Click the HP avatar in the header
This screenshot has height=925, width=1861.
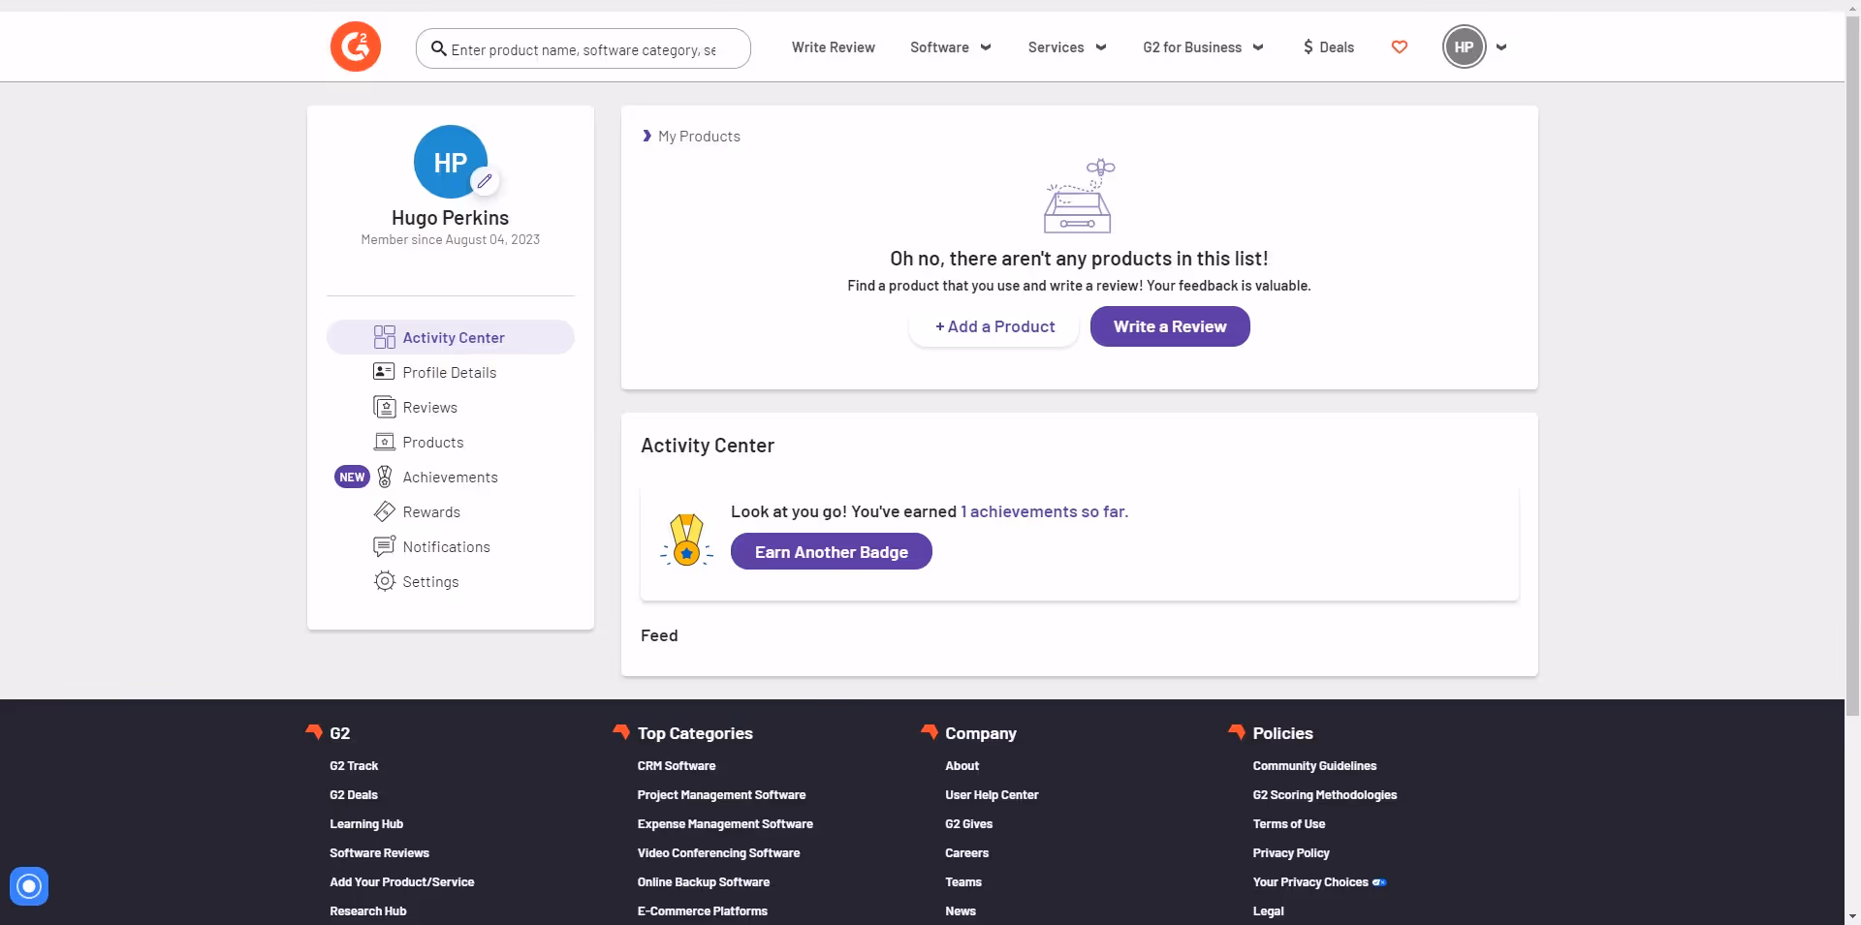(1464, 46)
